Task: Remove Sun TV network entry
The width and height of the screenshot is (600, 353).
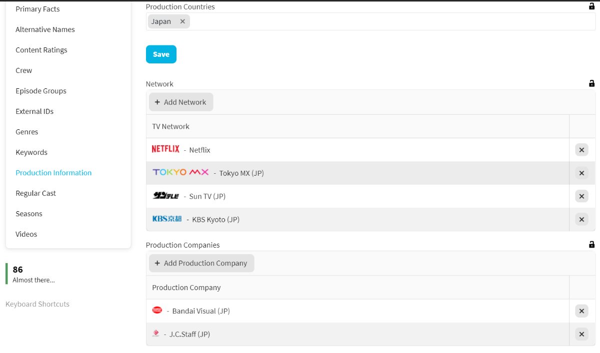Action: click(581, 196)
